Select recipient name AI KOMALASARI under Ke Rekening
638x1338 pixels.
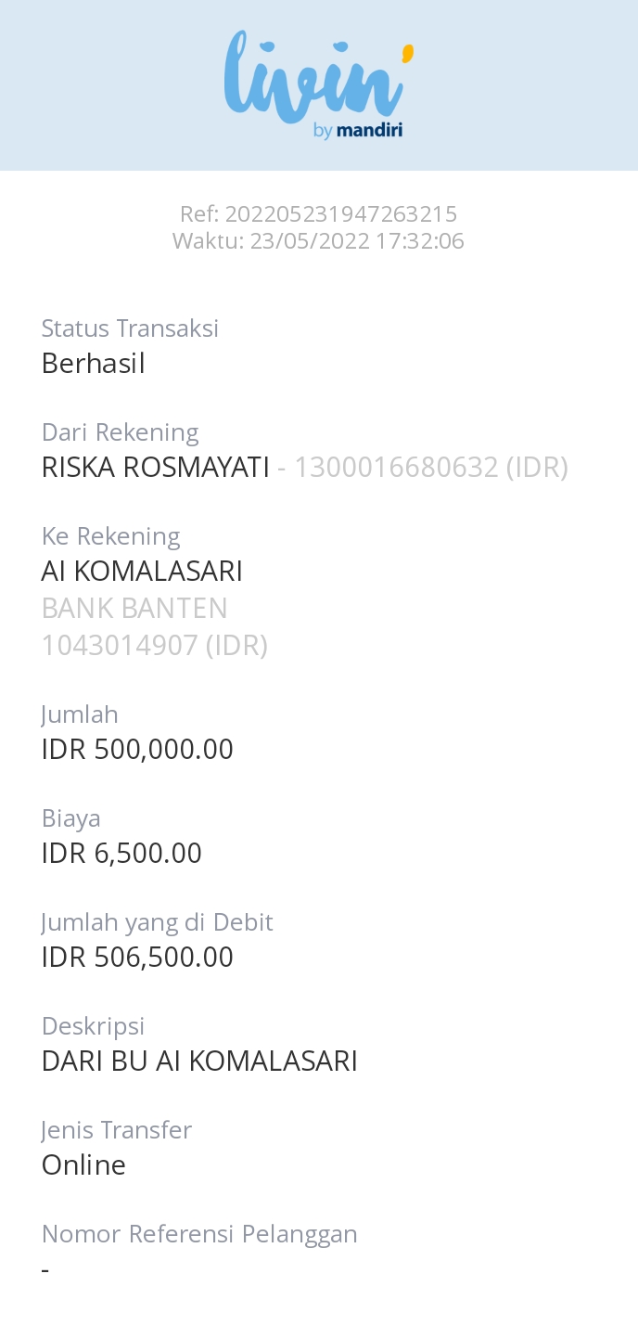142,572
